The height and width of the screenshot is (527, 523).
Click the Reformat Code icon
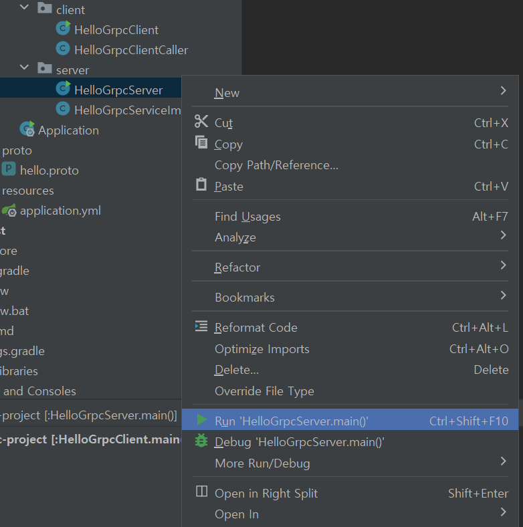201,326
